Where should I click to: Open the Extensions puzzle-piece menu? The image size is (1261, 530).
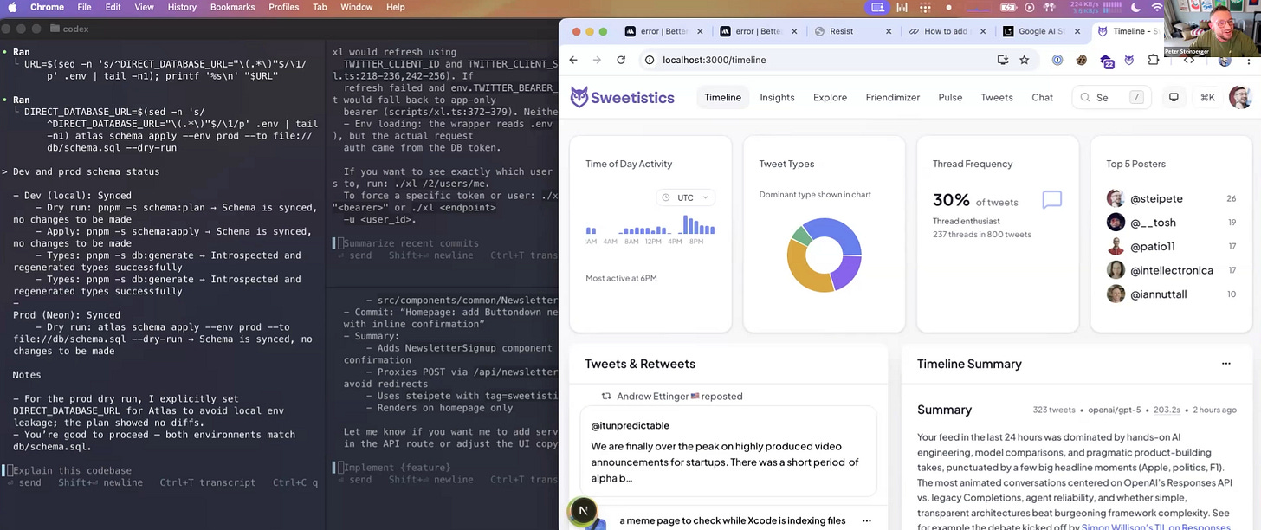coord(1154,60)
